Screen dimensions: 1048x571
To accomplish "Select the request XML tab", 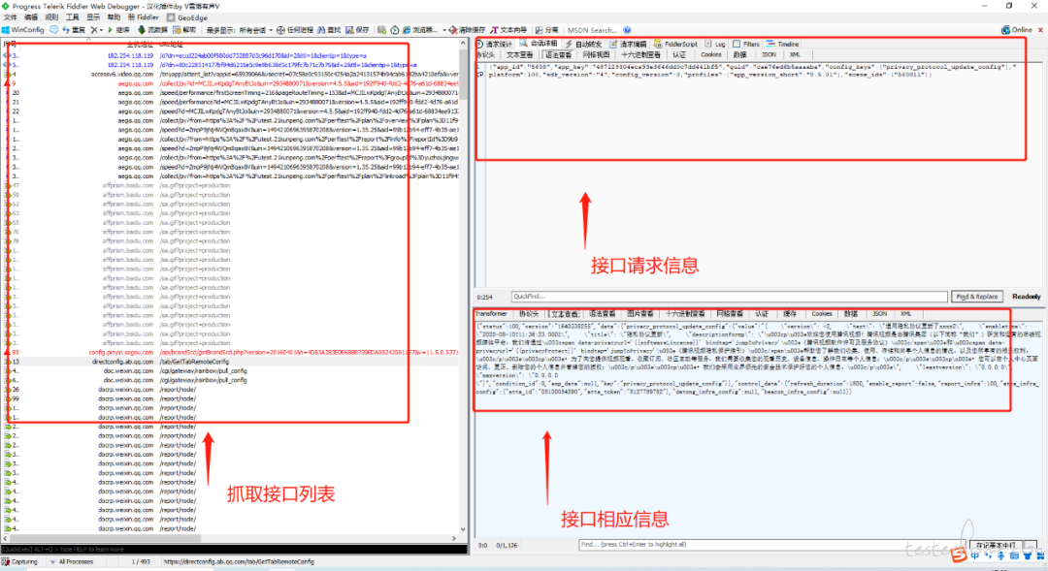I will coord(794,54).
